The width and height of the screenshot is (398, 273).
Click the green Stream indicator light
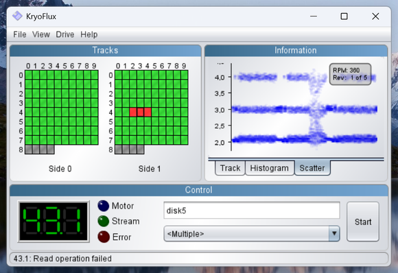[104, 221]
